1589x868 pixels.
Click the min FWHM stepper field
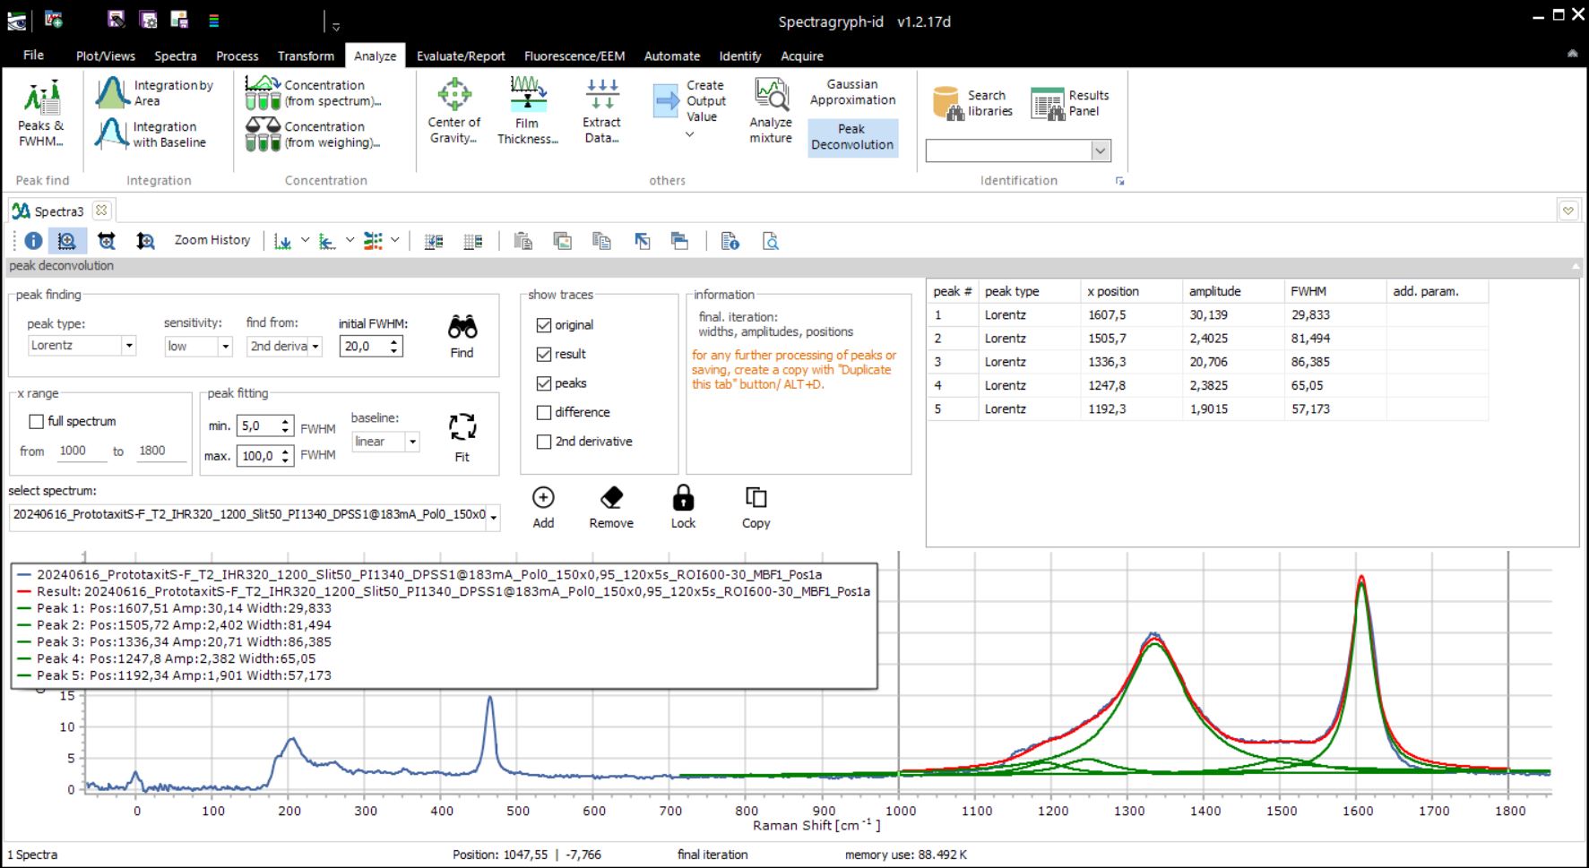(265, 426)
